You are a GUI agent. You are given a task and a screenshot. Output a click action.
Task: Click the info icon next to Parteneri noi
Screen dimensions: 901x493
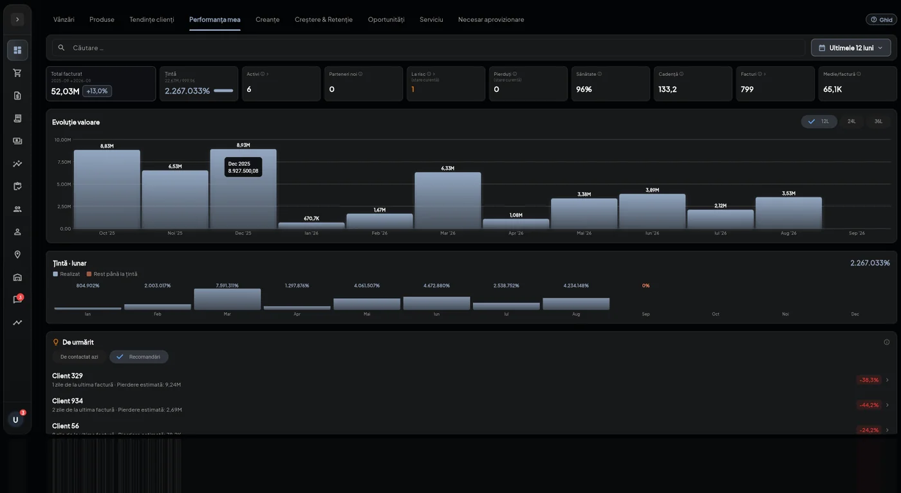(x=360, y=74)
